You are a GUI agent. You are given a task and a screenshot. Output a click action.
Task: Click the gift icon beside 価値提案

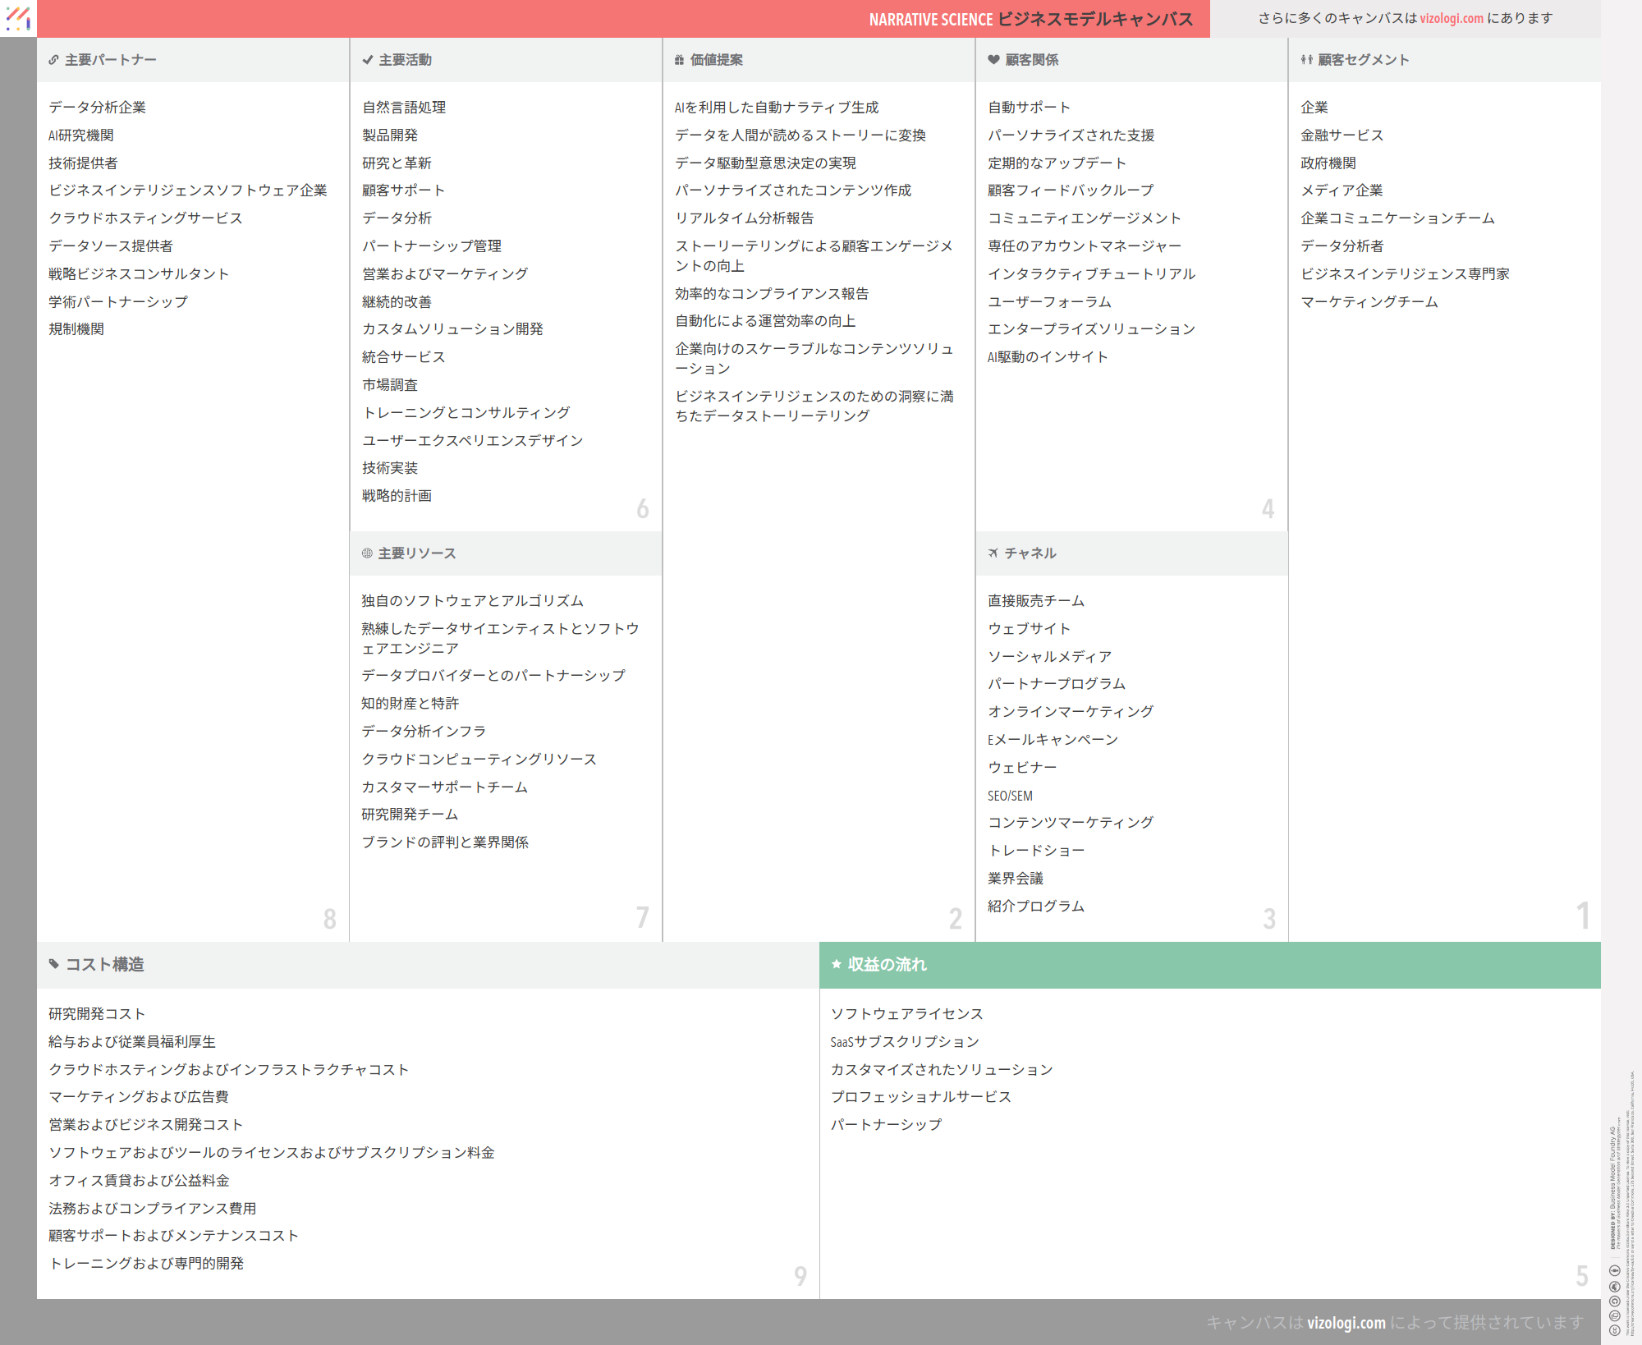click(x=679, y=60)
